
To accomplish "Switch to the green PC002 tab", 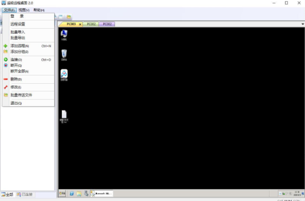I will point(91,24).
